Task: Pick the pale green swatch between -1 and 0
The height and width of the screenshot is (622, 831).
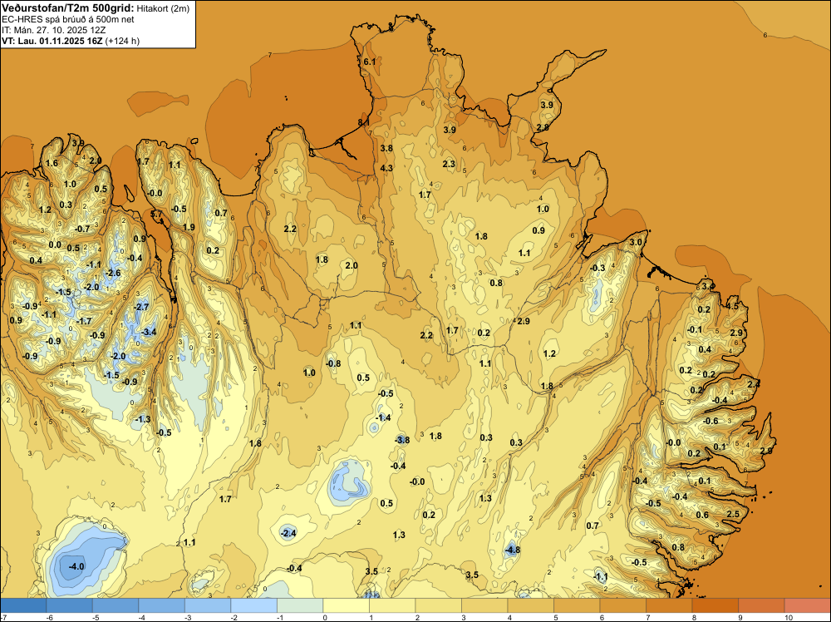Action: pos(300,605)
